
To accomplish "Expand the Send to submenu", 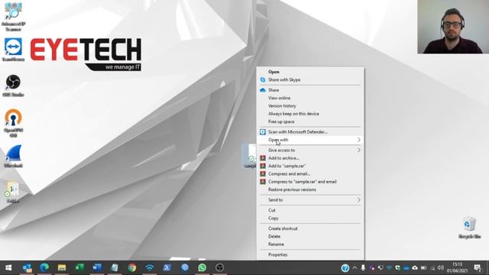I will [x=310, y=200].
